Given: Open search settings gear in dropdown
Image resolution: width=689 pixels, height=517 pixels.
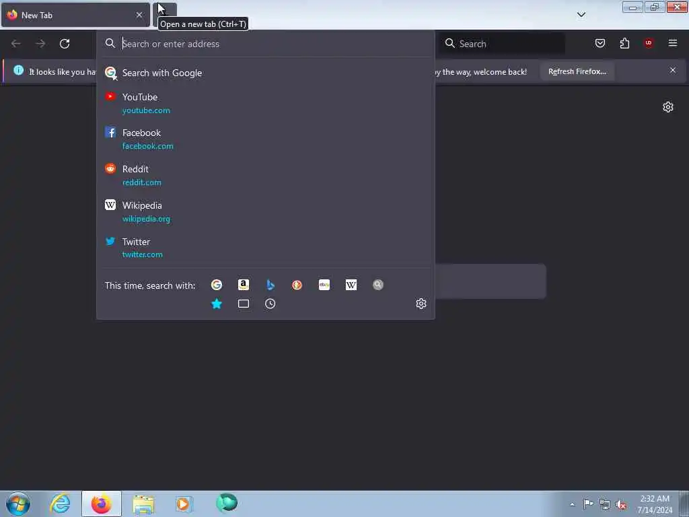Looking at the screenshot, I should (421, 304).
